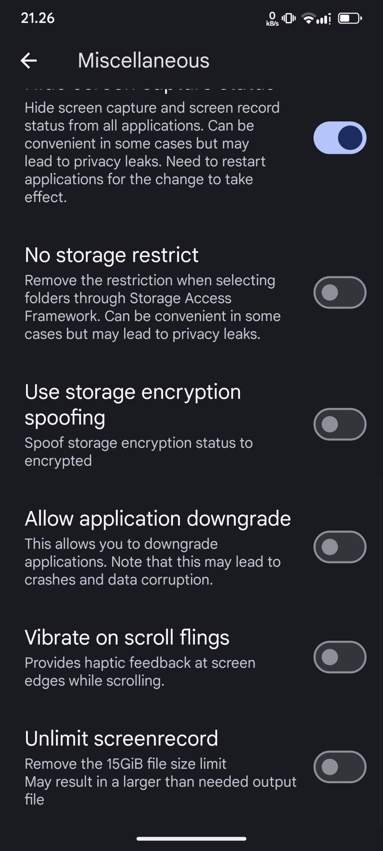Tap the cellular signal strength icon
The width and height of the screenshot is (383, 851).
point(323,19)
